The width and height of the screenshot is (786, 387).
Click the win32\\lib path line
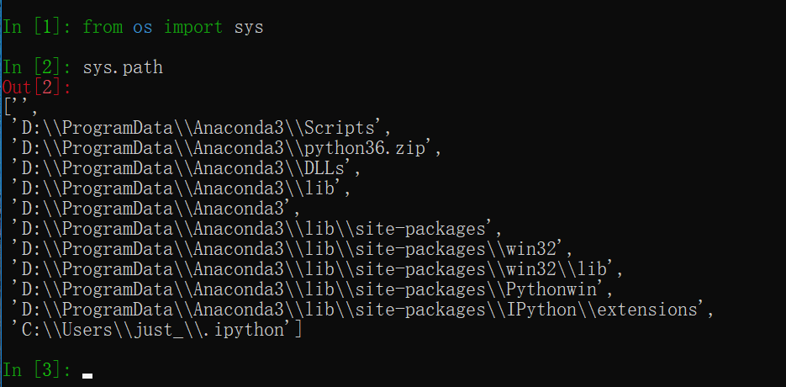[x=317, y=269]
